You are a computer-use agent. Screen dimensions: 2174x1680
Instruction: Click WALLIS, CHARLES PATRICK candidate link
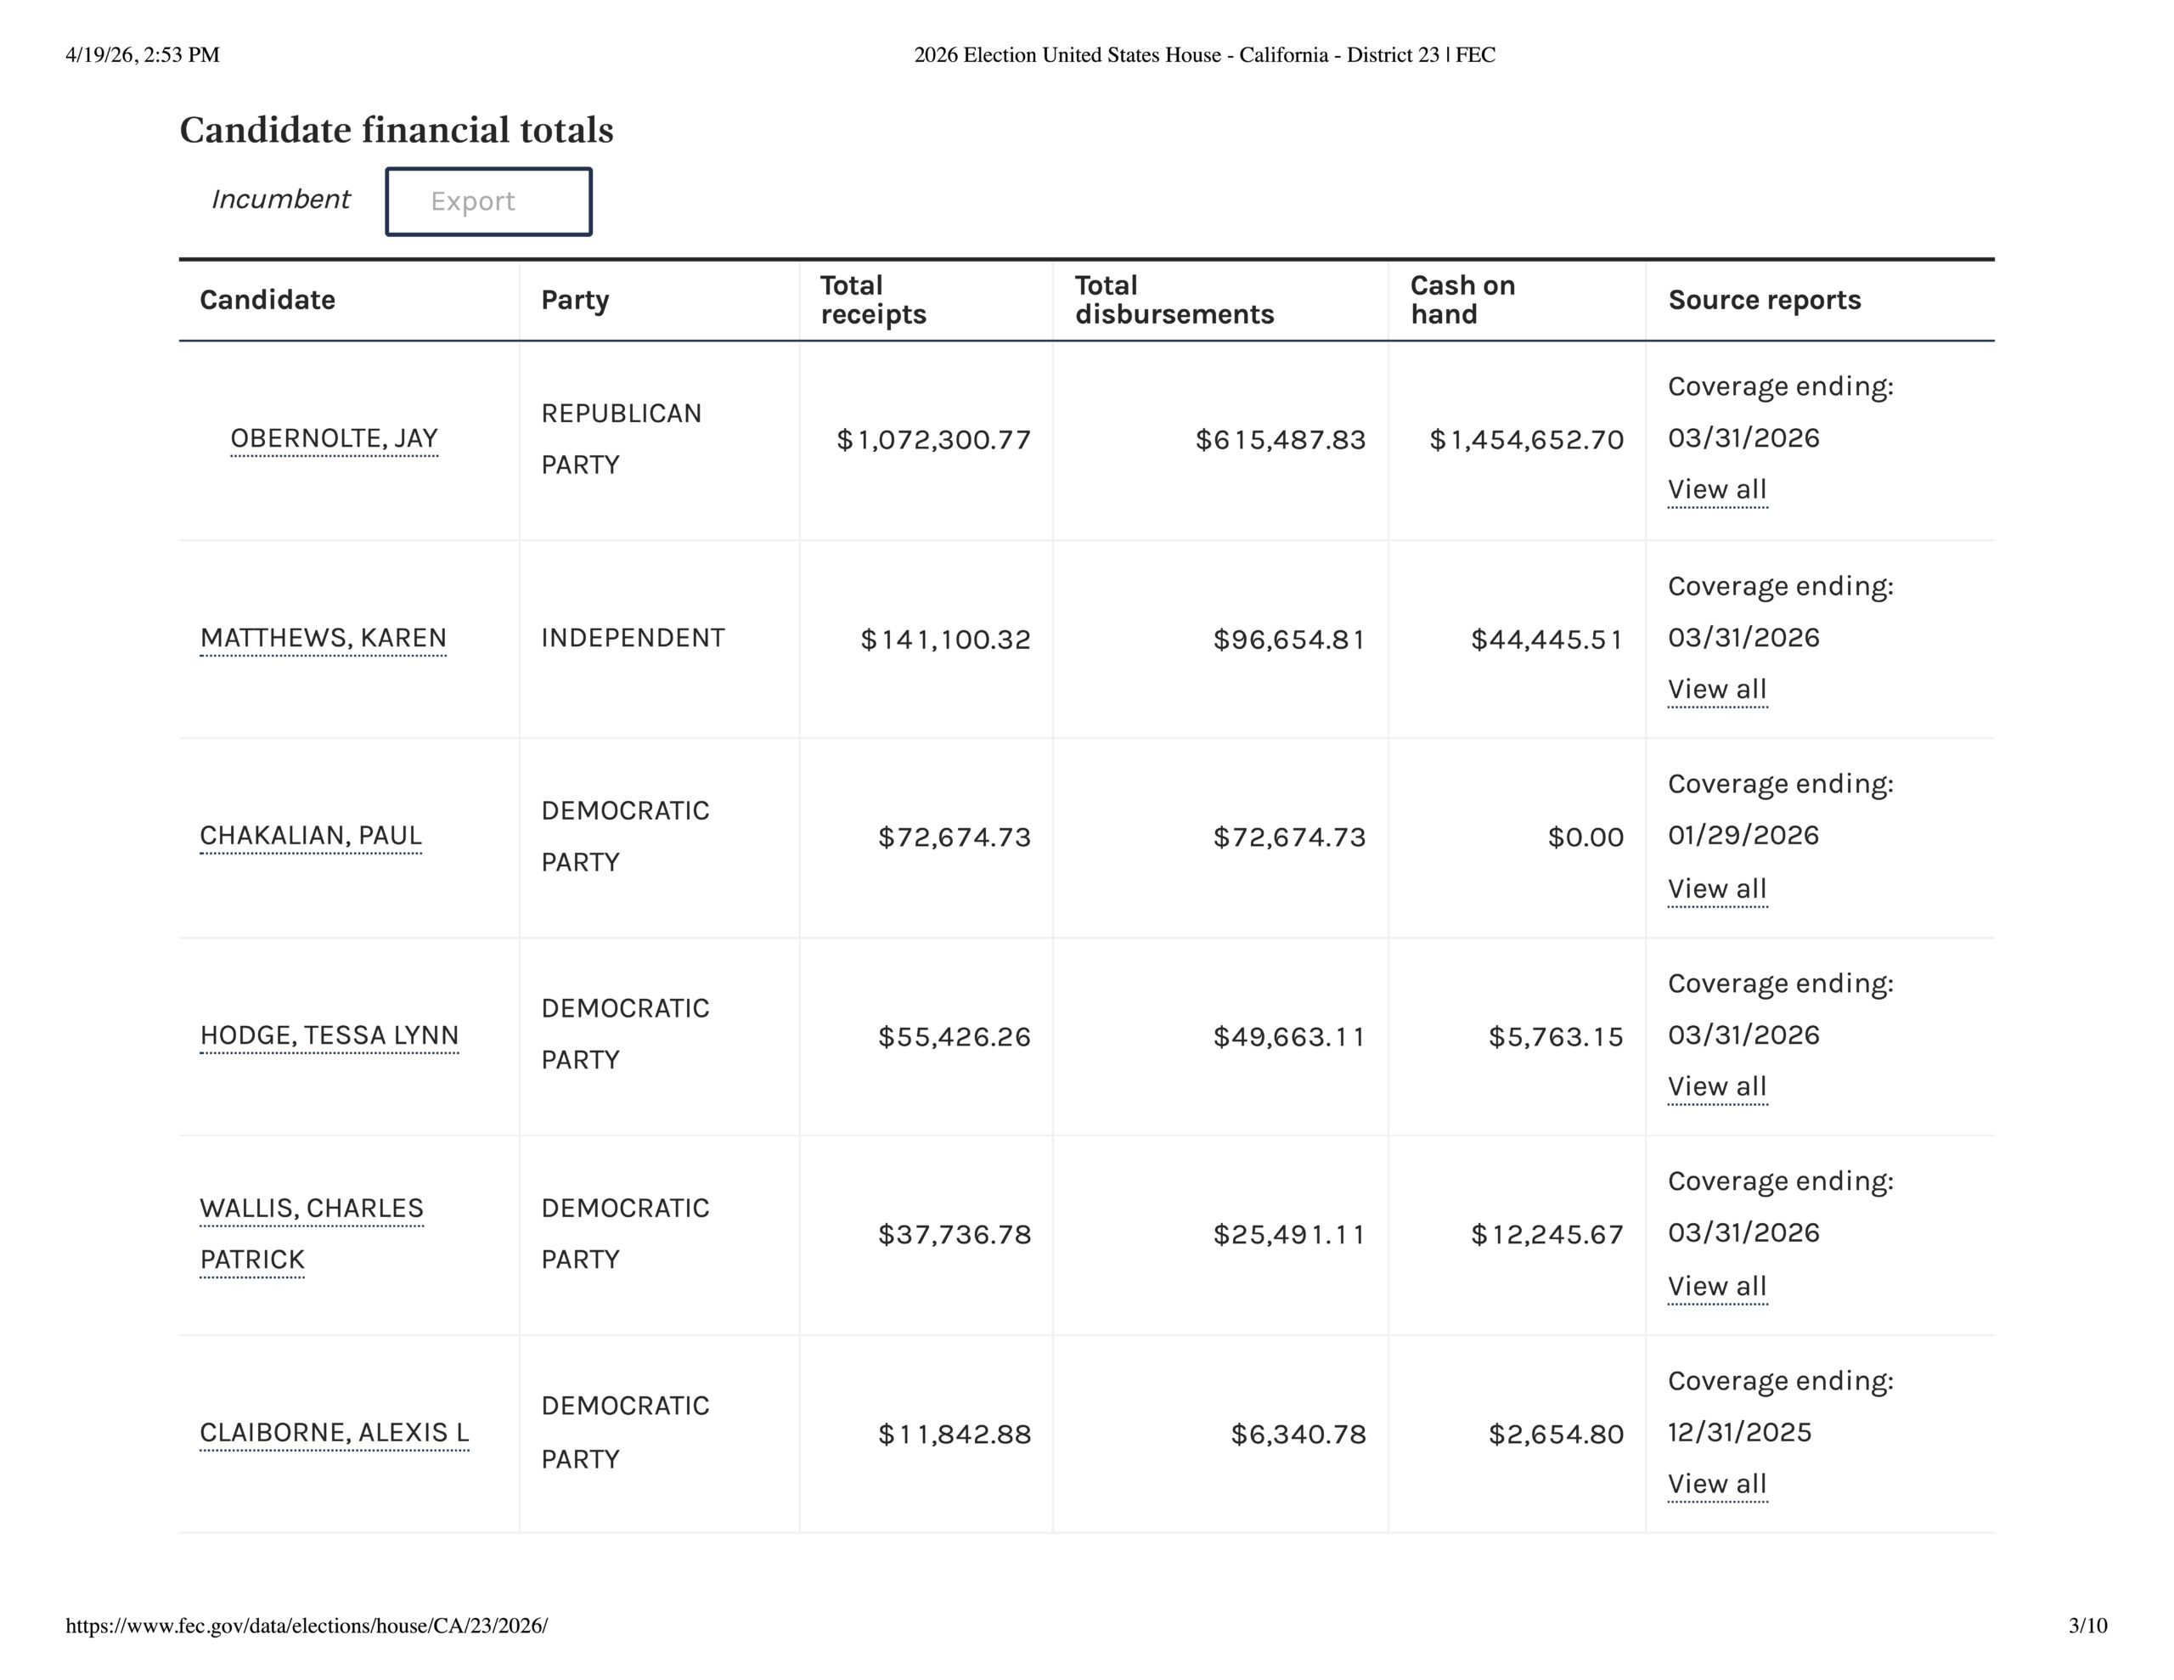pos(311,1208)
